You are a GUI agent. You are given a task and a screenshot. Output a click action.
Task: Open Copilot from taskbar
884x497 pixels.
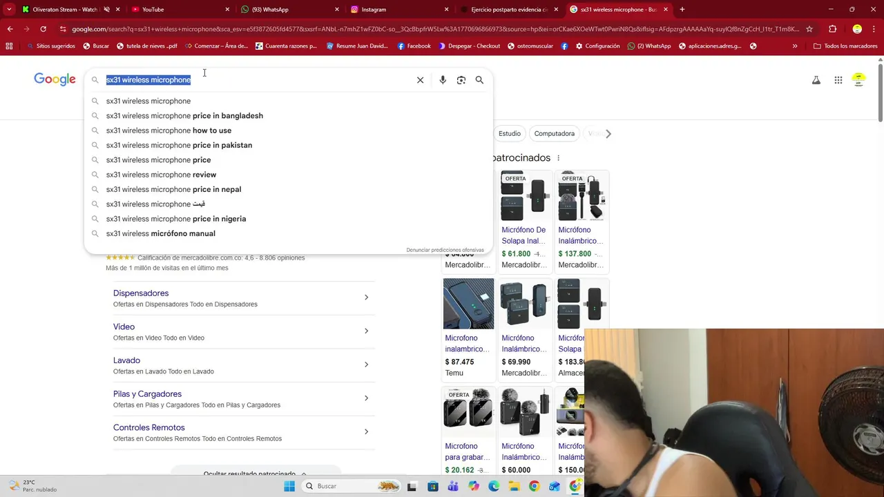[x=474, y=487]
